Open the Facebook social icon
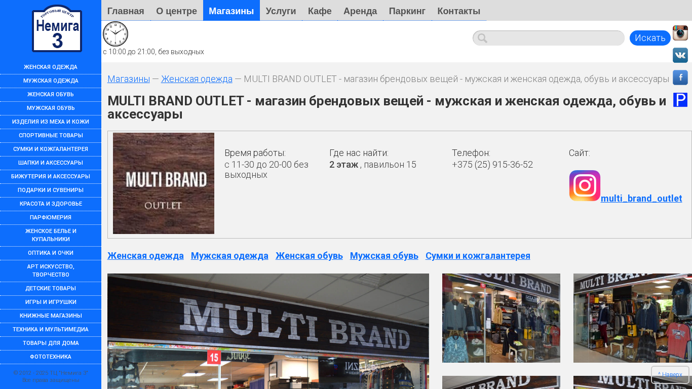692x389 pixels. [680, 77]
